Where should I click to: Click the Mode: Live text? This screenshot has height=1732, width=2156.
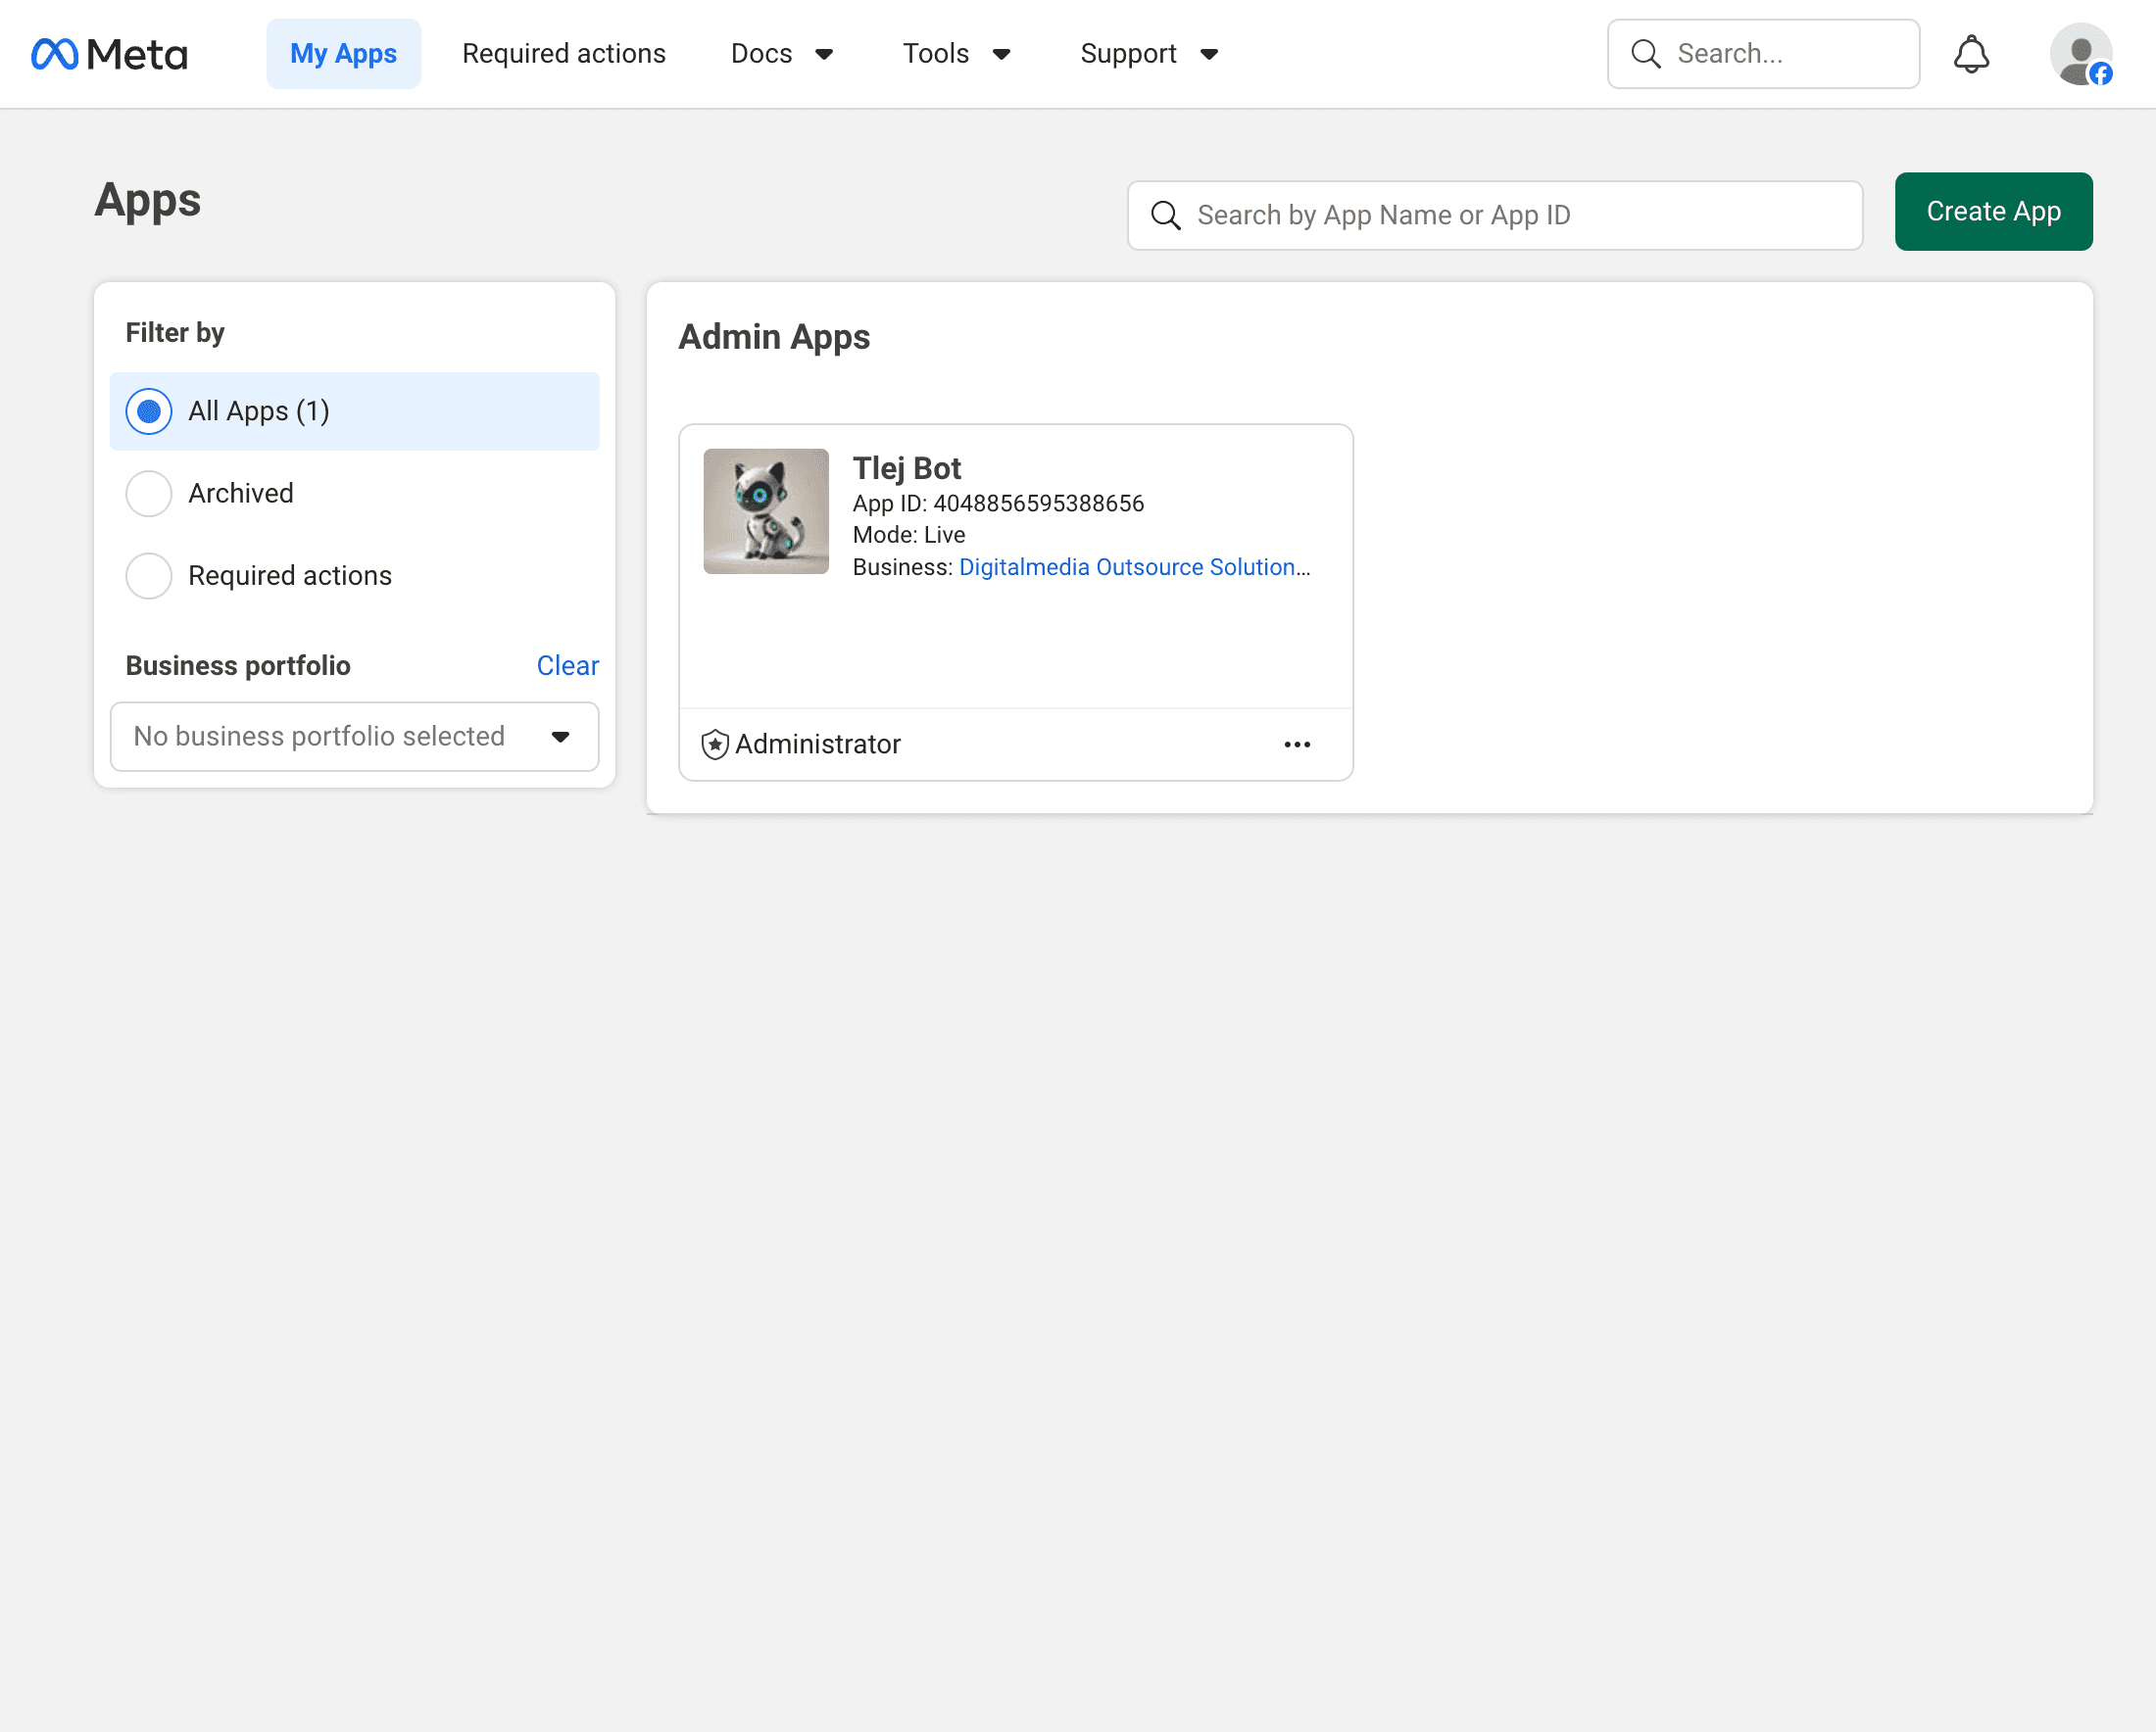click(x=909, y=535)
